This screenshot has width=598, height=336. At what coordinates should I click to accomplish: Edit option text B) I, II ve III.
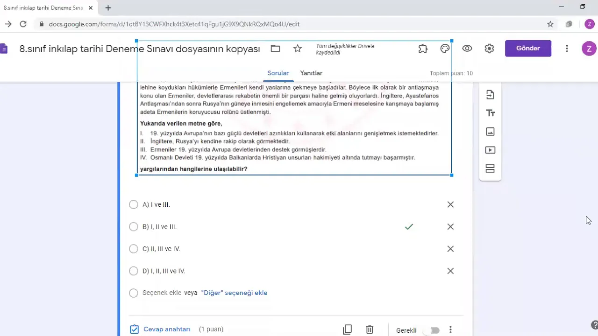coord(159,227)
